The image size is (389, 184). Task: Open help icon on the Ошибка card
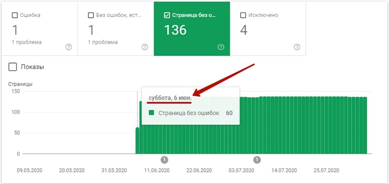pos(69,47)
